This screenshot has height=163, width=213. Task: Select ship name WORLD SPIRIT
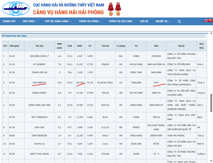(x=39, y=93)
